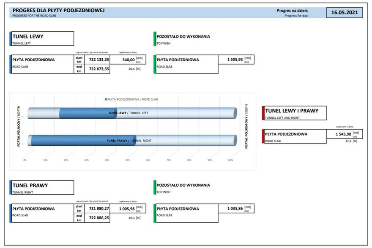Image resolution: width=372 pixels, height=248 pixels.
Task: Click the start km value 722 133,35
Action: tap(97, 60)
